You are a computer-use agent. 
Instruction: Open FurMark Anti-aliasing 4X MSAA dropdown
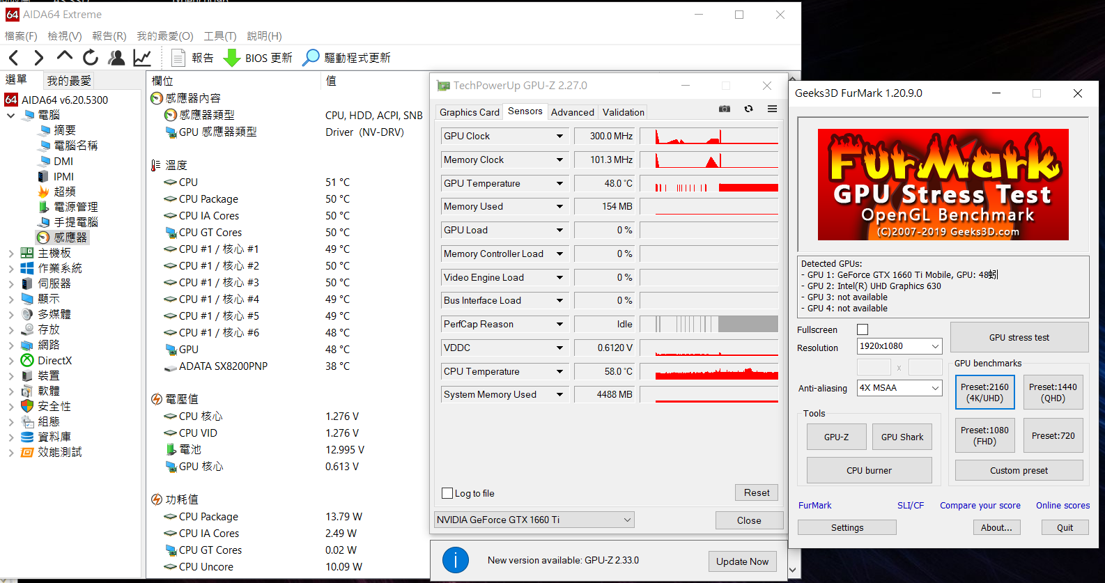[x=899, y=387]
